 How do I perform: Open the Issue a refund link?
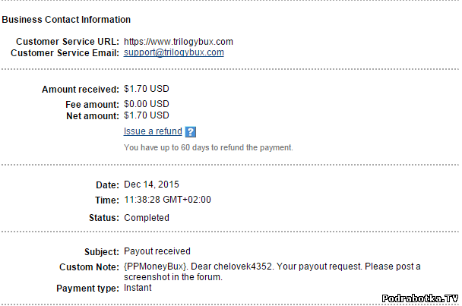click(x=153, y=131)
